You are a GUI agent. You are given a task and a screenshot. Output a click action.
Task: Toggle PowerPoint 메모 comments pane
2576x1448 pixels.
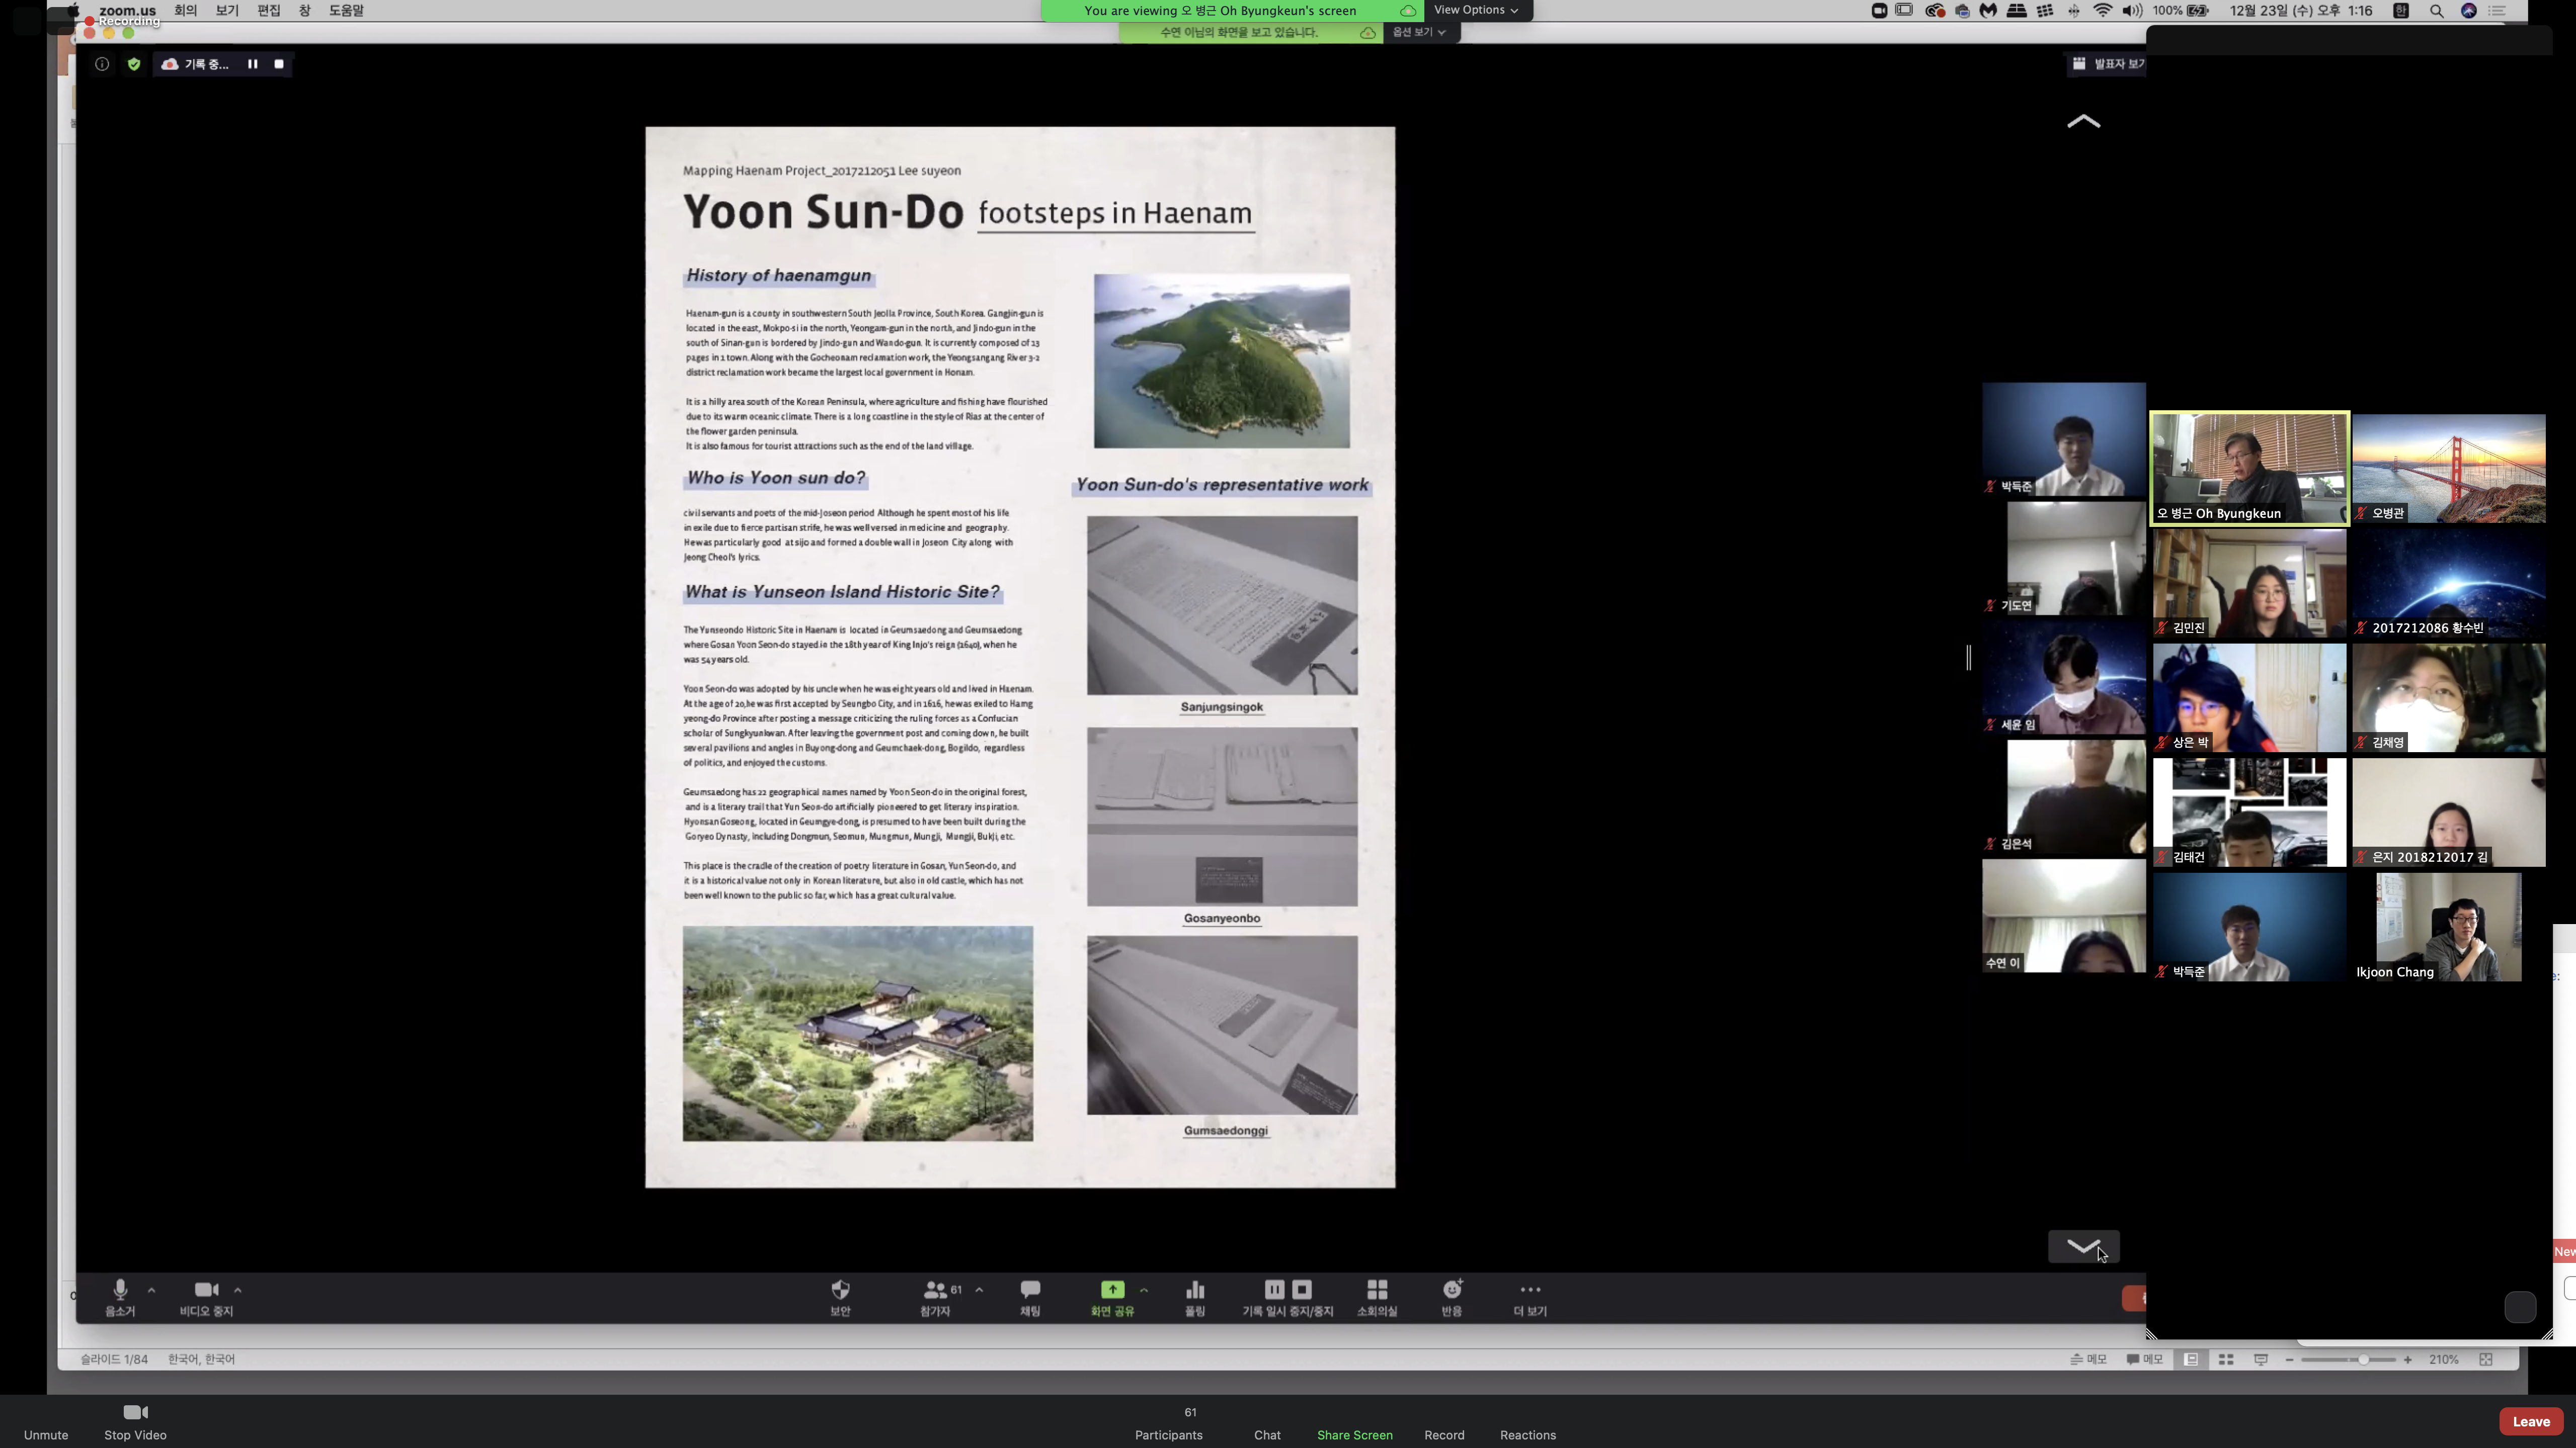2145,1359
